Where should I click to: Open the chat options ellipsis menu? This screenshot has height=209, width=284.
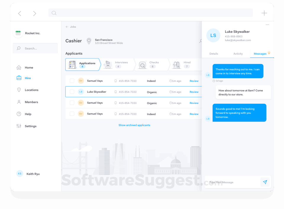[267, 25]
